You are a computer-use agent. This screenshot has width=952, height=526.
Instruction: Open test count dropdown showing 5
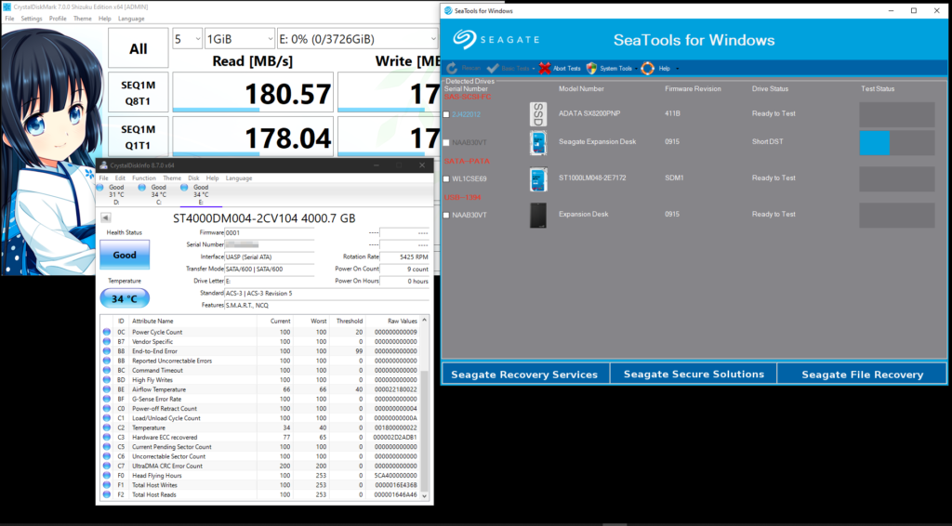(x=187, y=39)
